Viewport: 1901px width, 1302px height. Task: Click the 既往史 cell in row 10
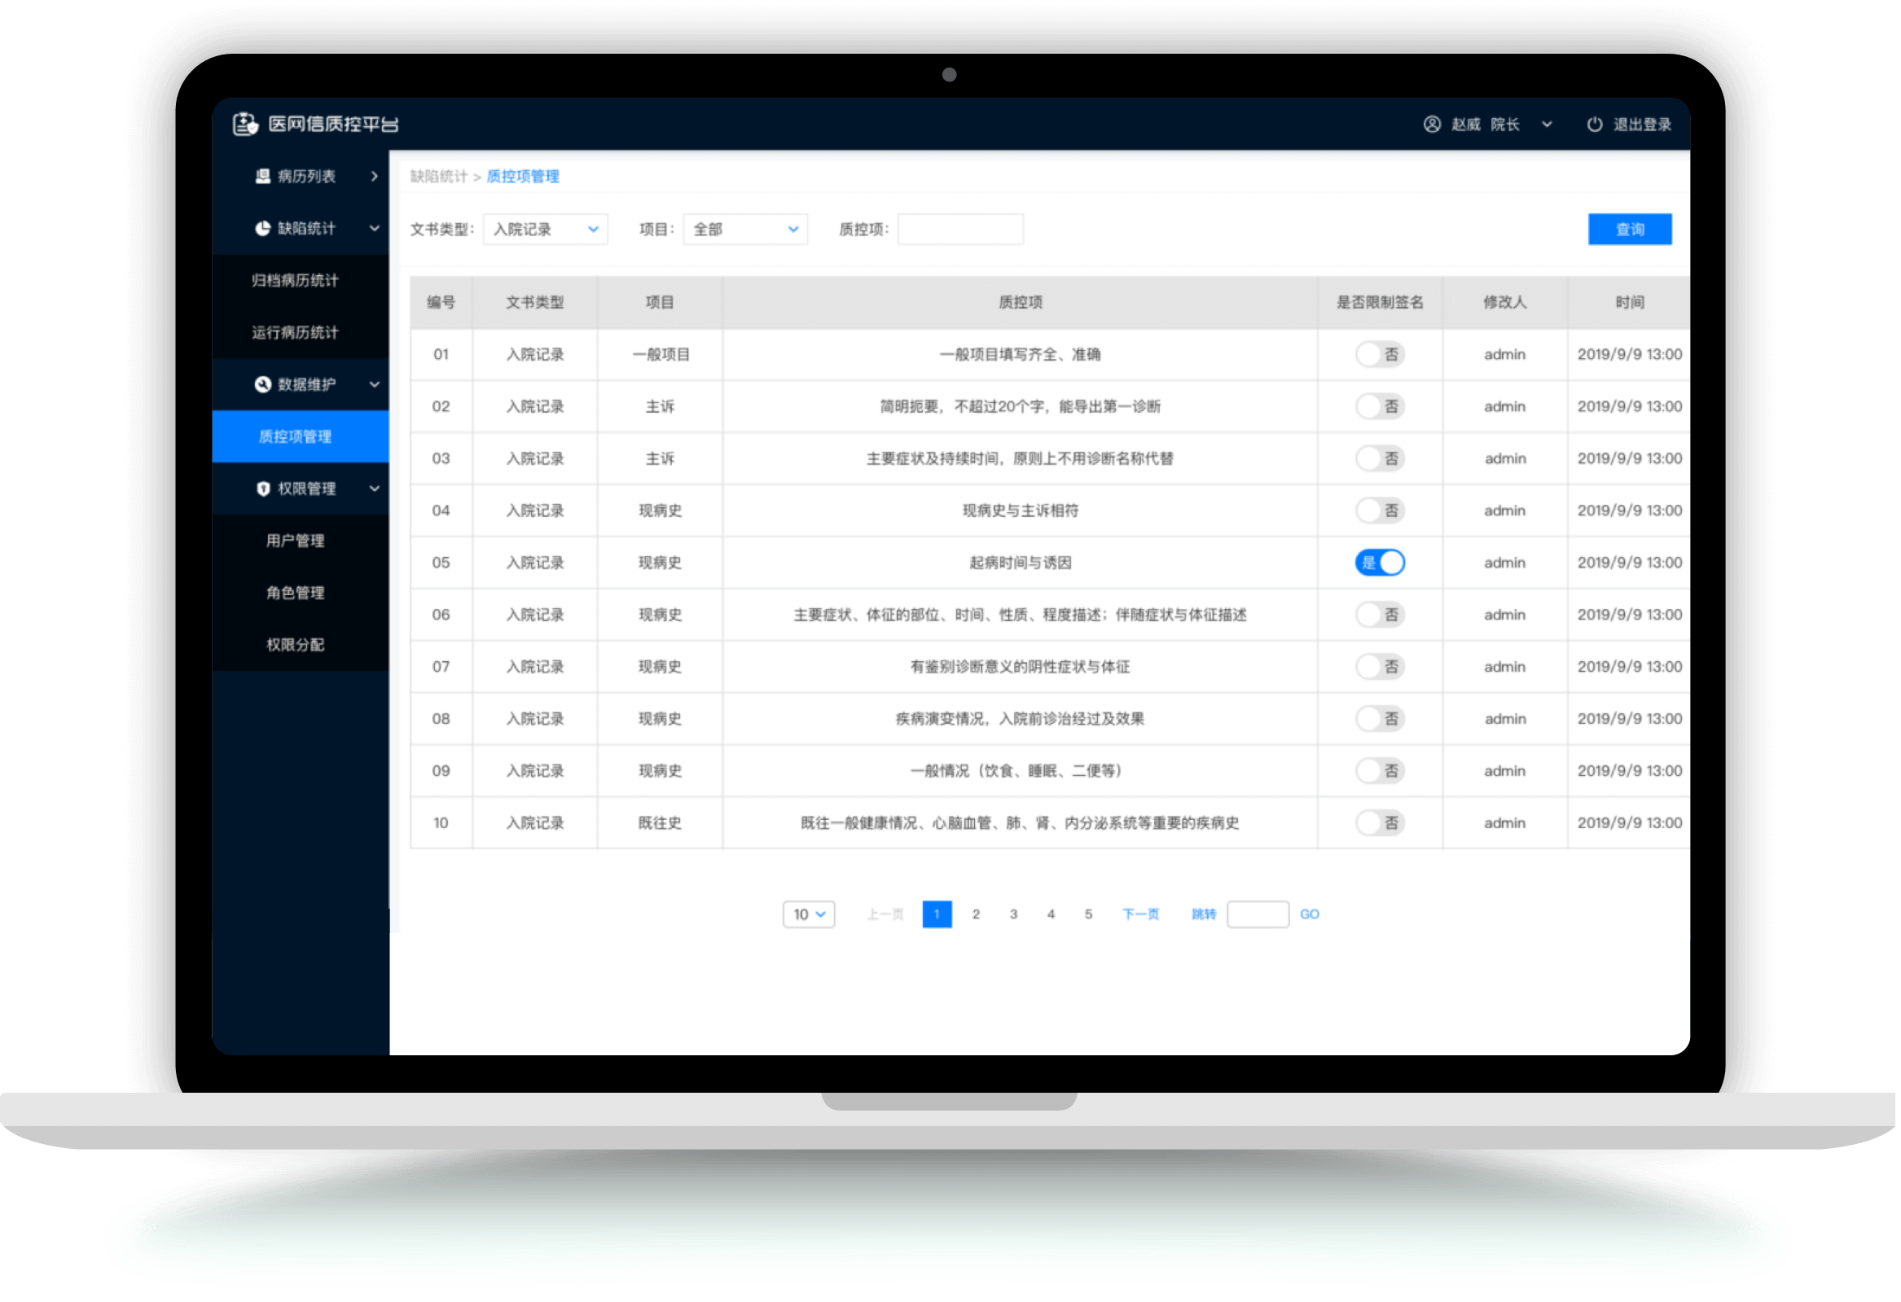[661, 824]
